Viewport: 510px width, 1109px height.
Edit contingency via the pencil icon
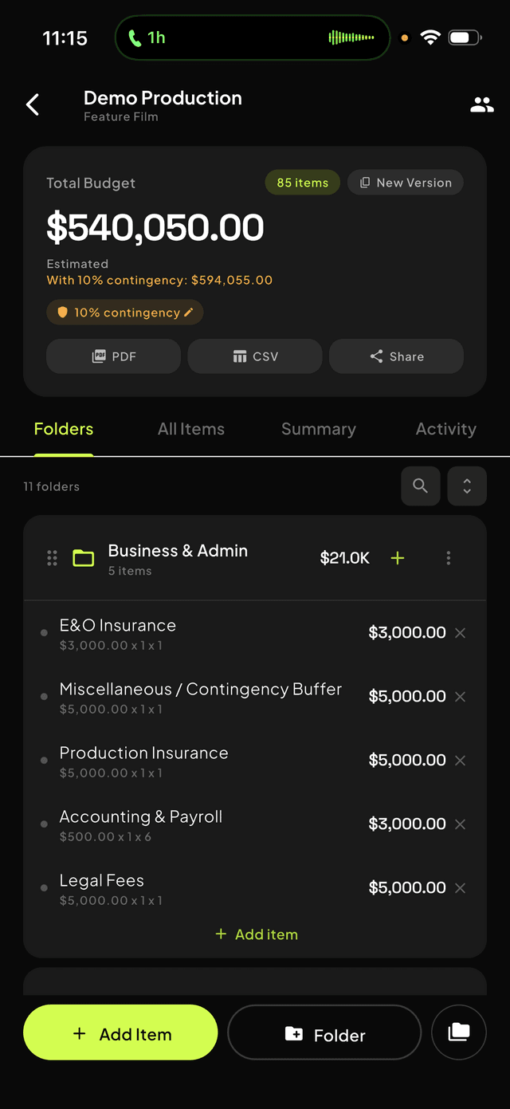pos(188,313)
